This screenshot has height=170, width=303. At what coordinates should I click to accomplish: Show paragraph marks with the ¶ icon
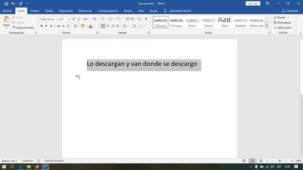pos(146,19)
